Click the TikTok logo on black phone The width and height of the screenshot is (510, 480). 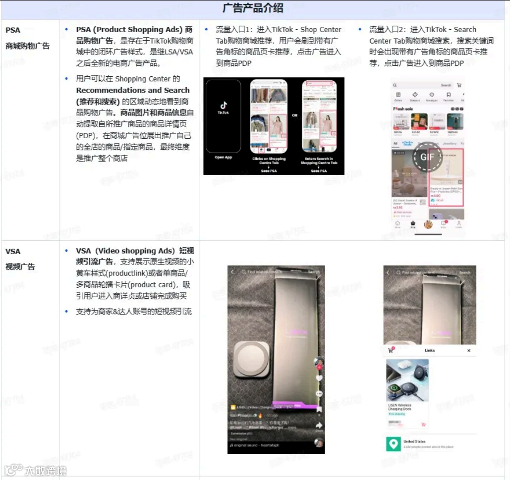pos(224,106)
